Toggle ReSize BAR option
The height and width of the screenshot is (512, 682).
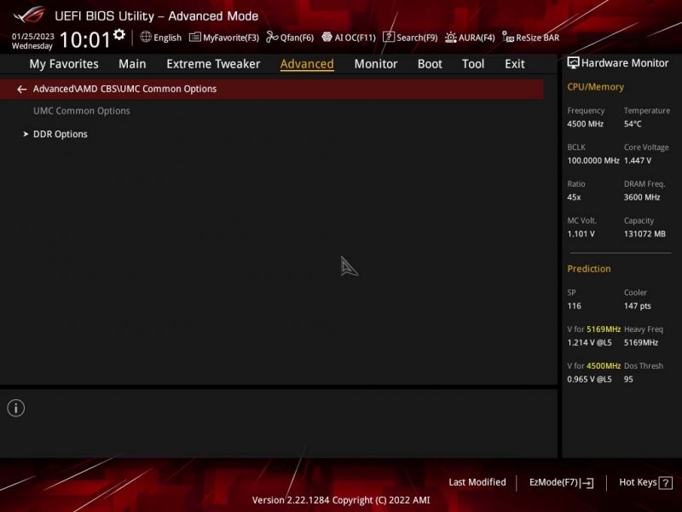(x=530, y=38)
